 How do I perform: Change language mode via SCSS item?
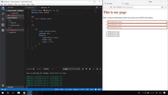(92, 89)
